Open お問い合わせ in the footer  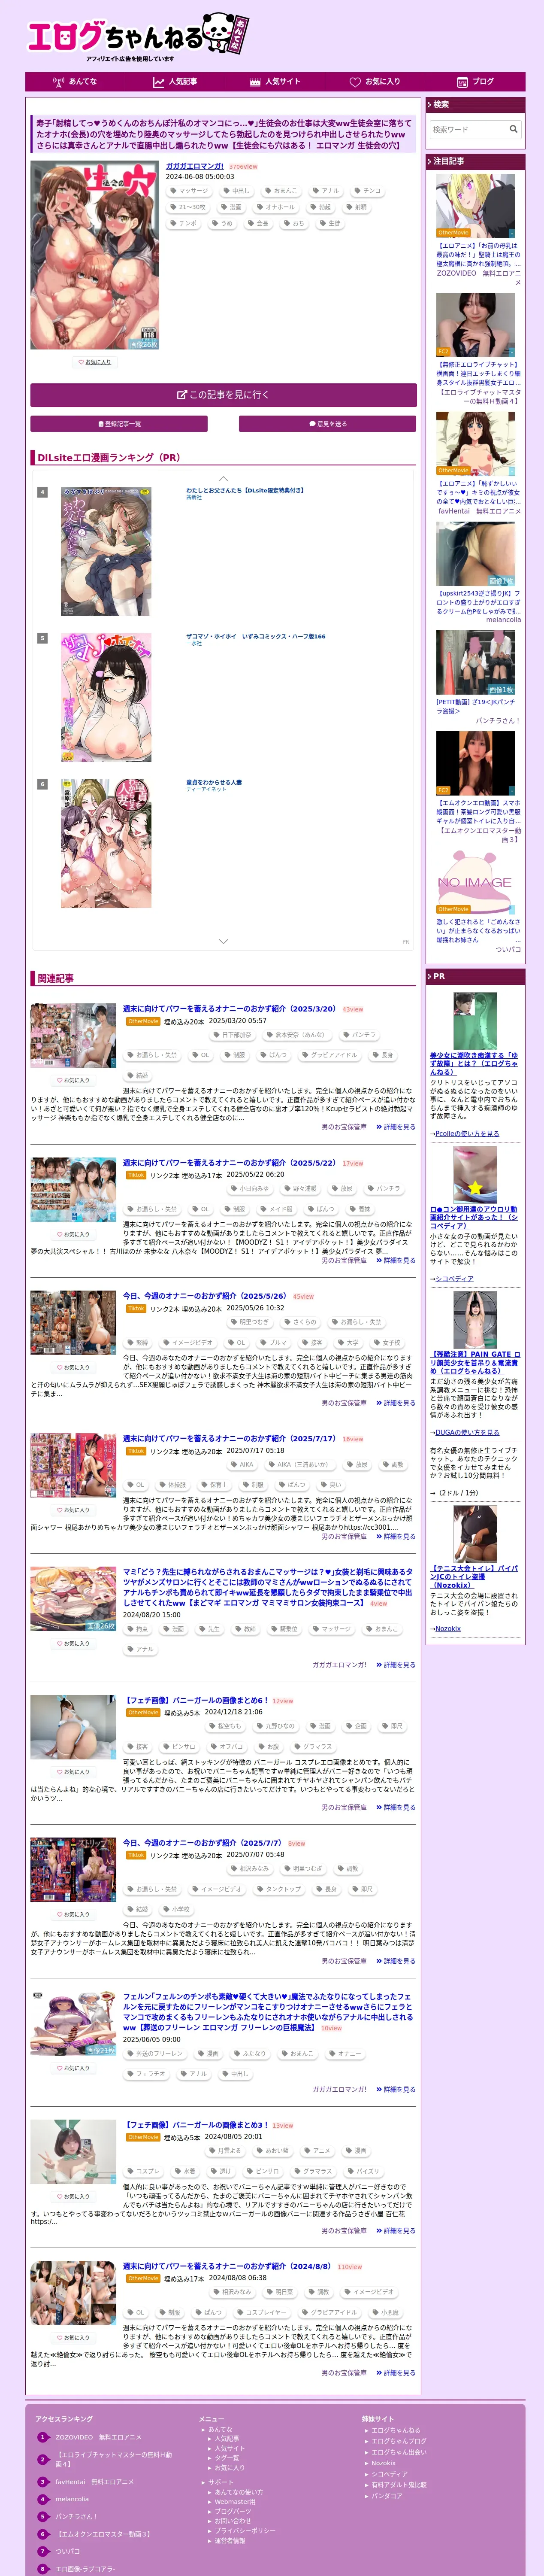point(233,2521)
